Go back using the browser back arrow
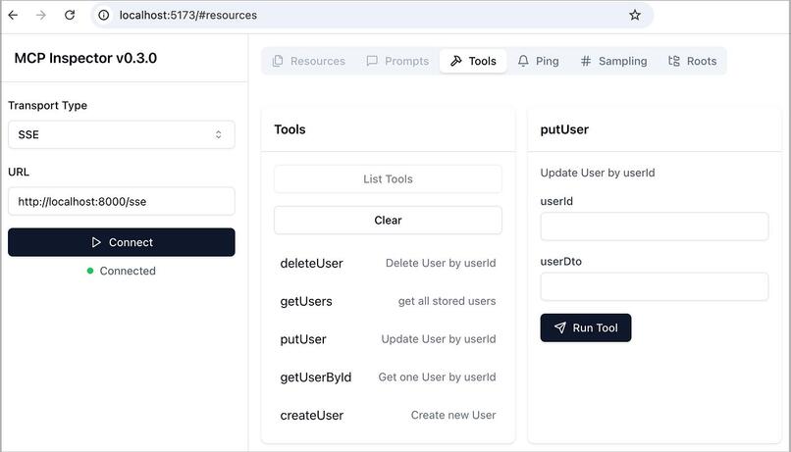This screenshot has height=452, width=791. [x=13, y=15]
